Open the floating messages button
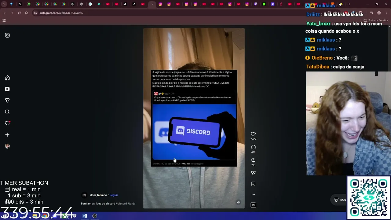Screen dimensions: 391x220 [340, 200]
